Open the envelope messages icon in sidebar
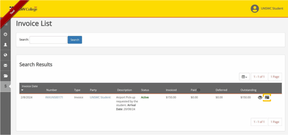The image size is (288, 135). [5, 65]
